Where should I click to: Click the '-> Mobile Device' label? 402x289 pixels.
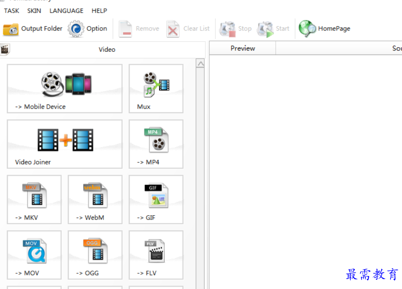40,107
